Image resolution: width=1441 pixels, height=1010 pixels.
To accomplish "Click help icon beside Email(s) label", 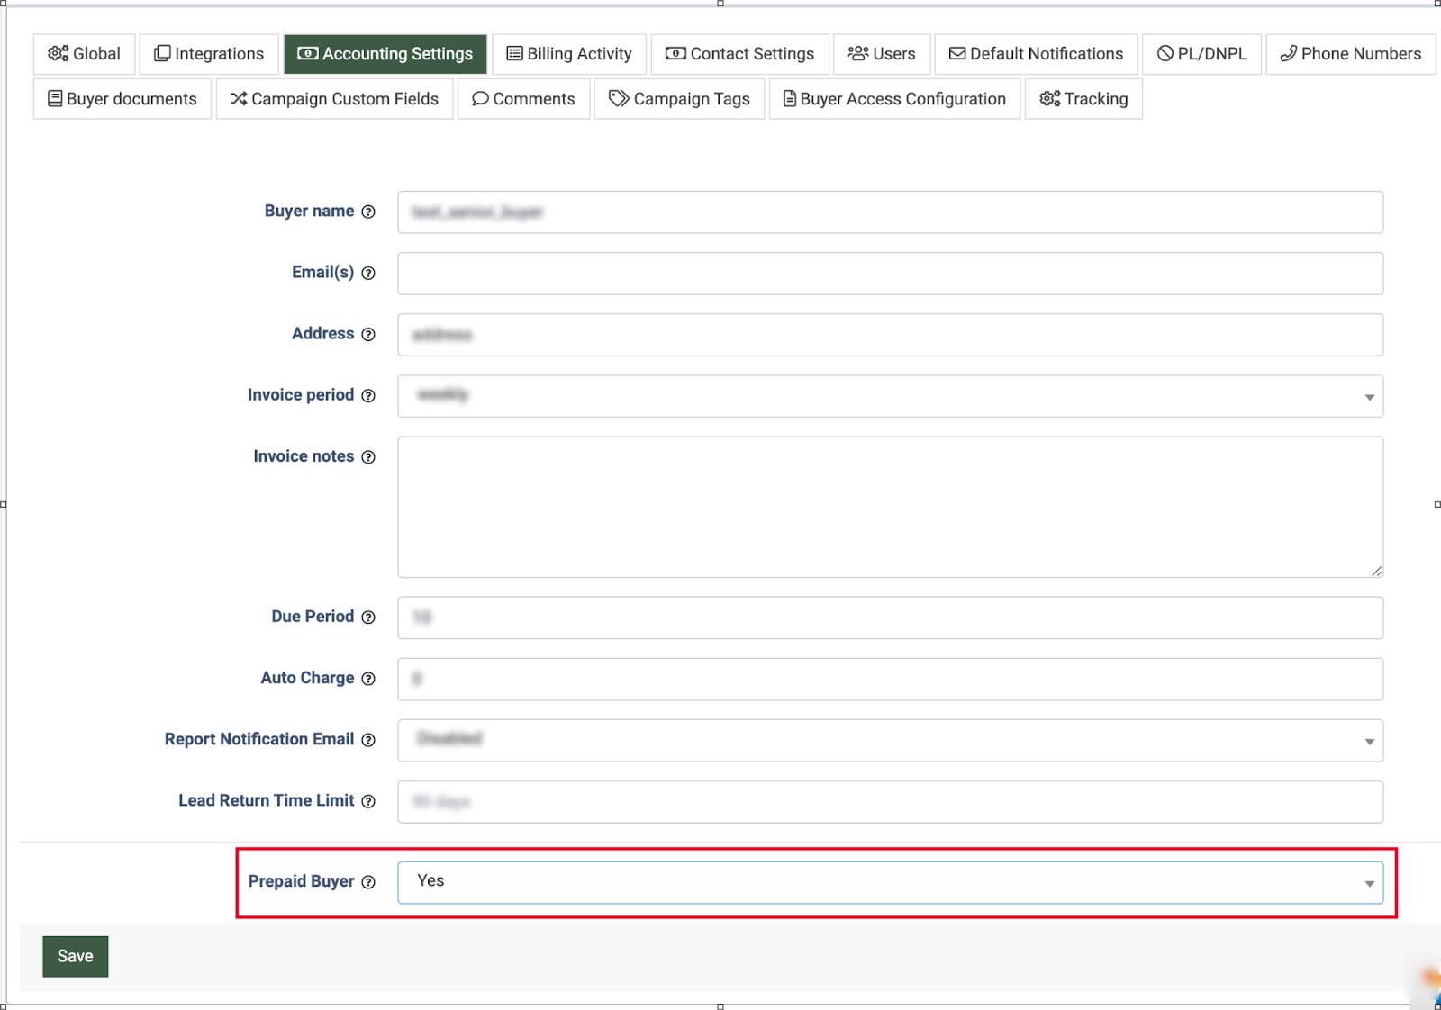I will click(368, 273).
